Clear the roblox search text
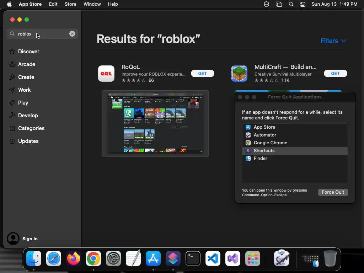Screen dimensions: 364x273 click(x=72, y=34)
